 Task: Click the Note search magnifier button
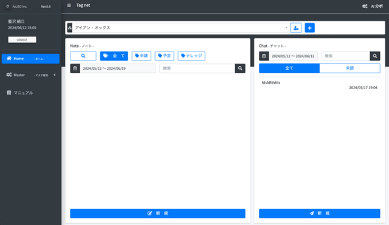(x=240, y=69)
